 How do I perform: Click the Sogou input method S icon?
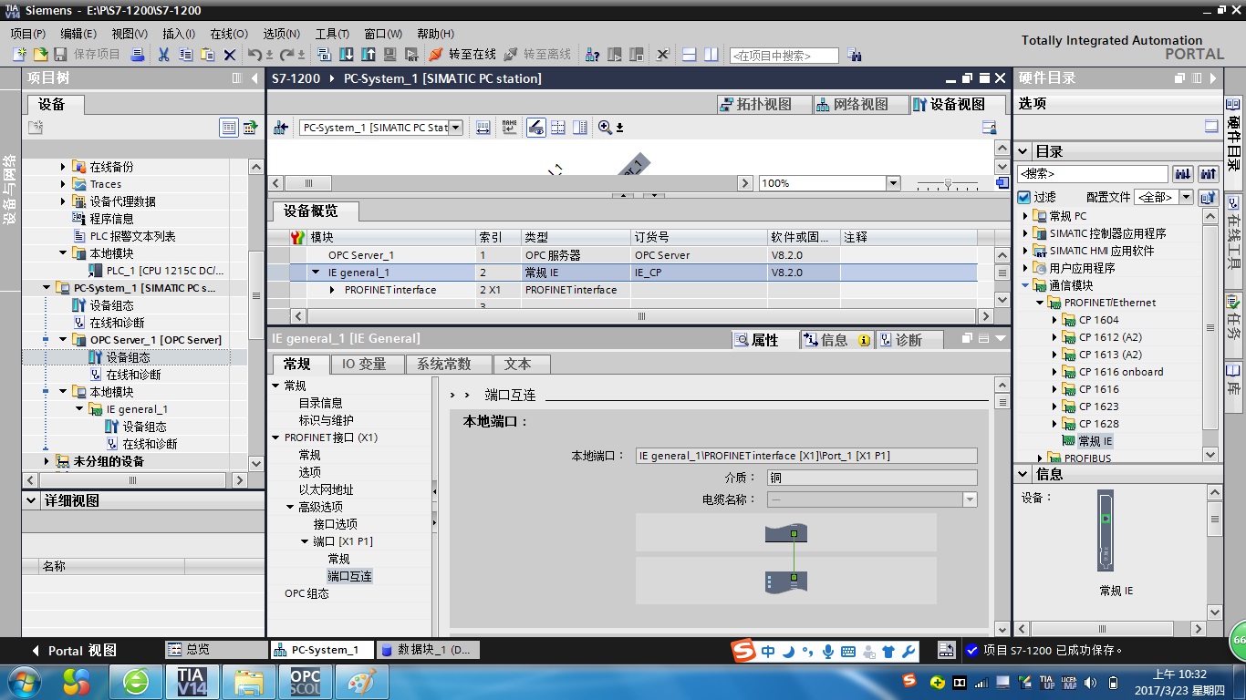tap(744, 651)
